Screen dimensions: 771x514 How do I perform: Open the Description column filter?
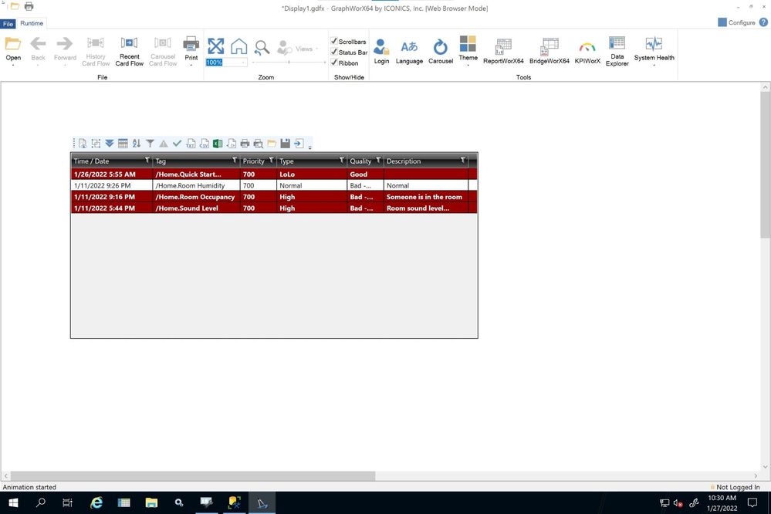click(463, 161)
